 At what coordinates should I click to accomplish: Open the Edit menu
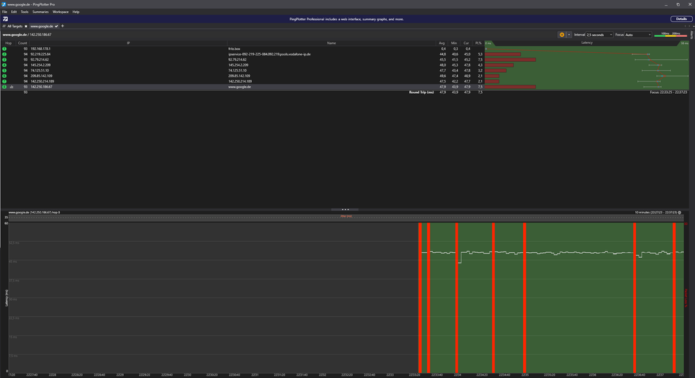click(14, 12)
